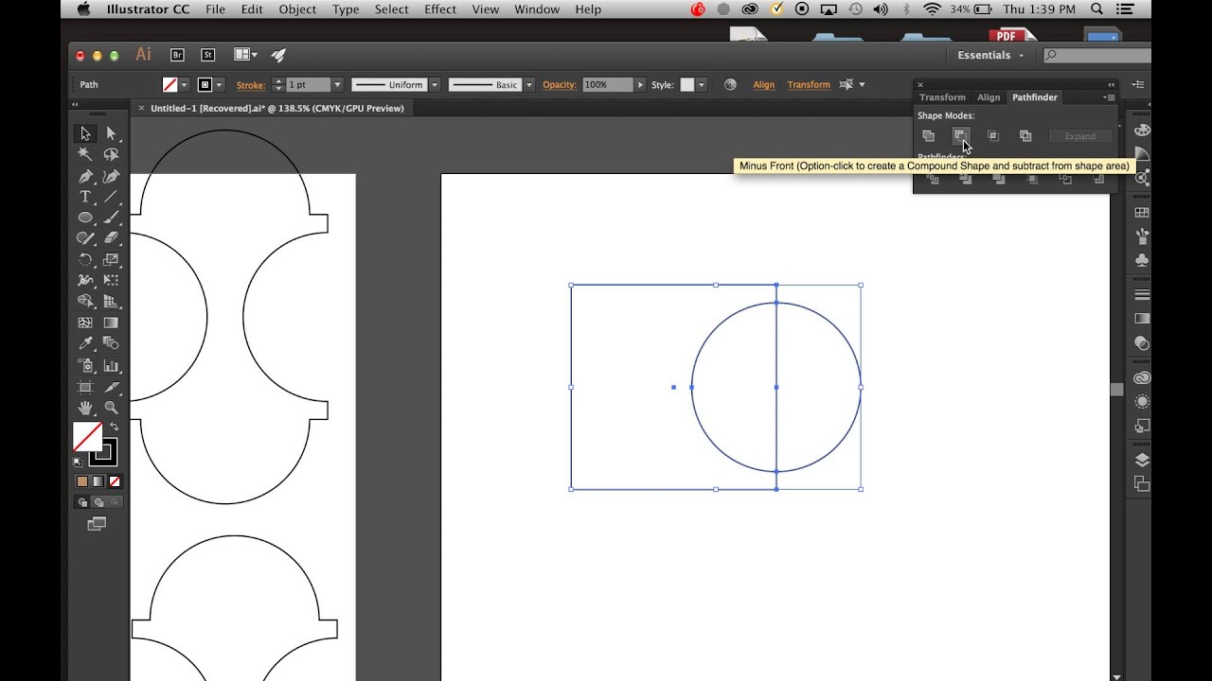
Task: Select the Direct Selection tool
Action: click(x=111, y=133)
